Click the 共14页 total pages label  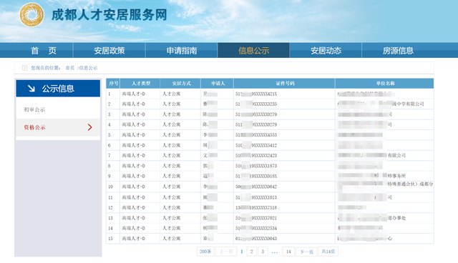(x=328, y=252)
